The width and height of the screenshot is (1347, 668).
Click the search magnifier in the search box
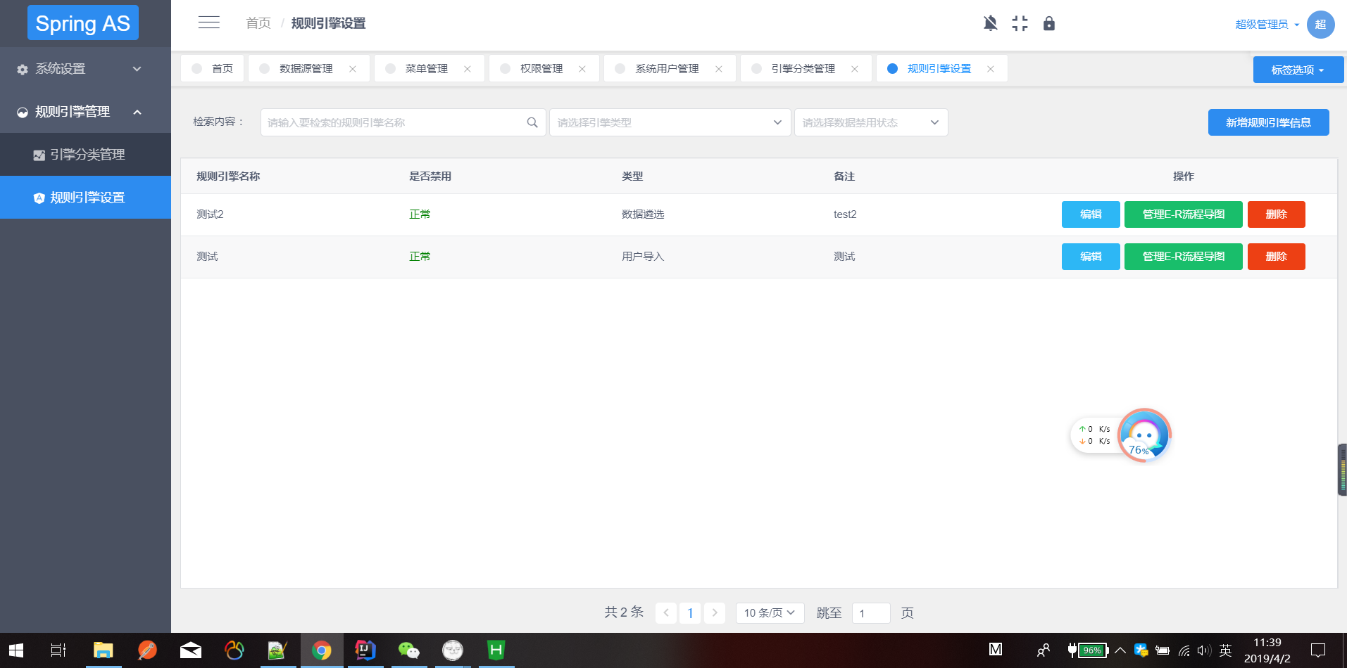(532, 122)
